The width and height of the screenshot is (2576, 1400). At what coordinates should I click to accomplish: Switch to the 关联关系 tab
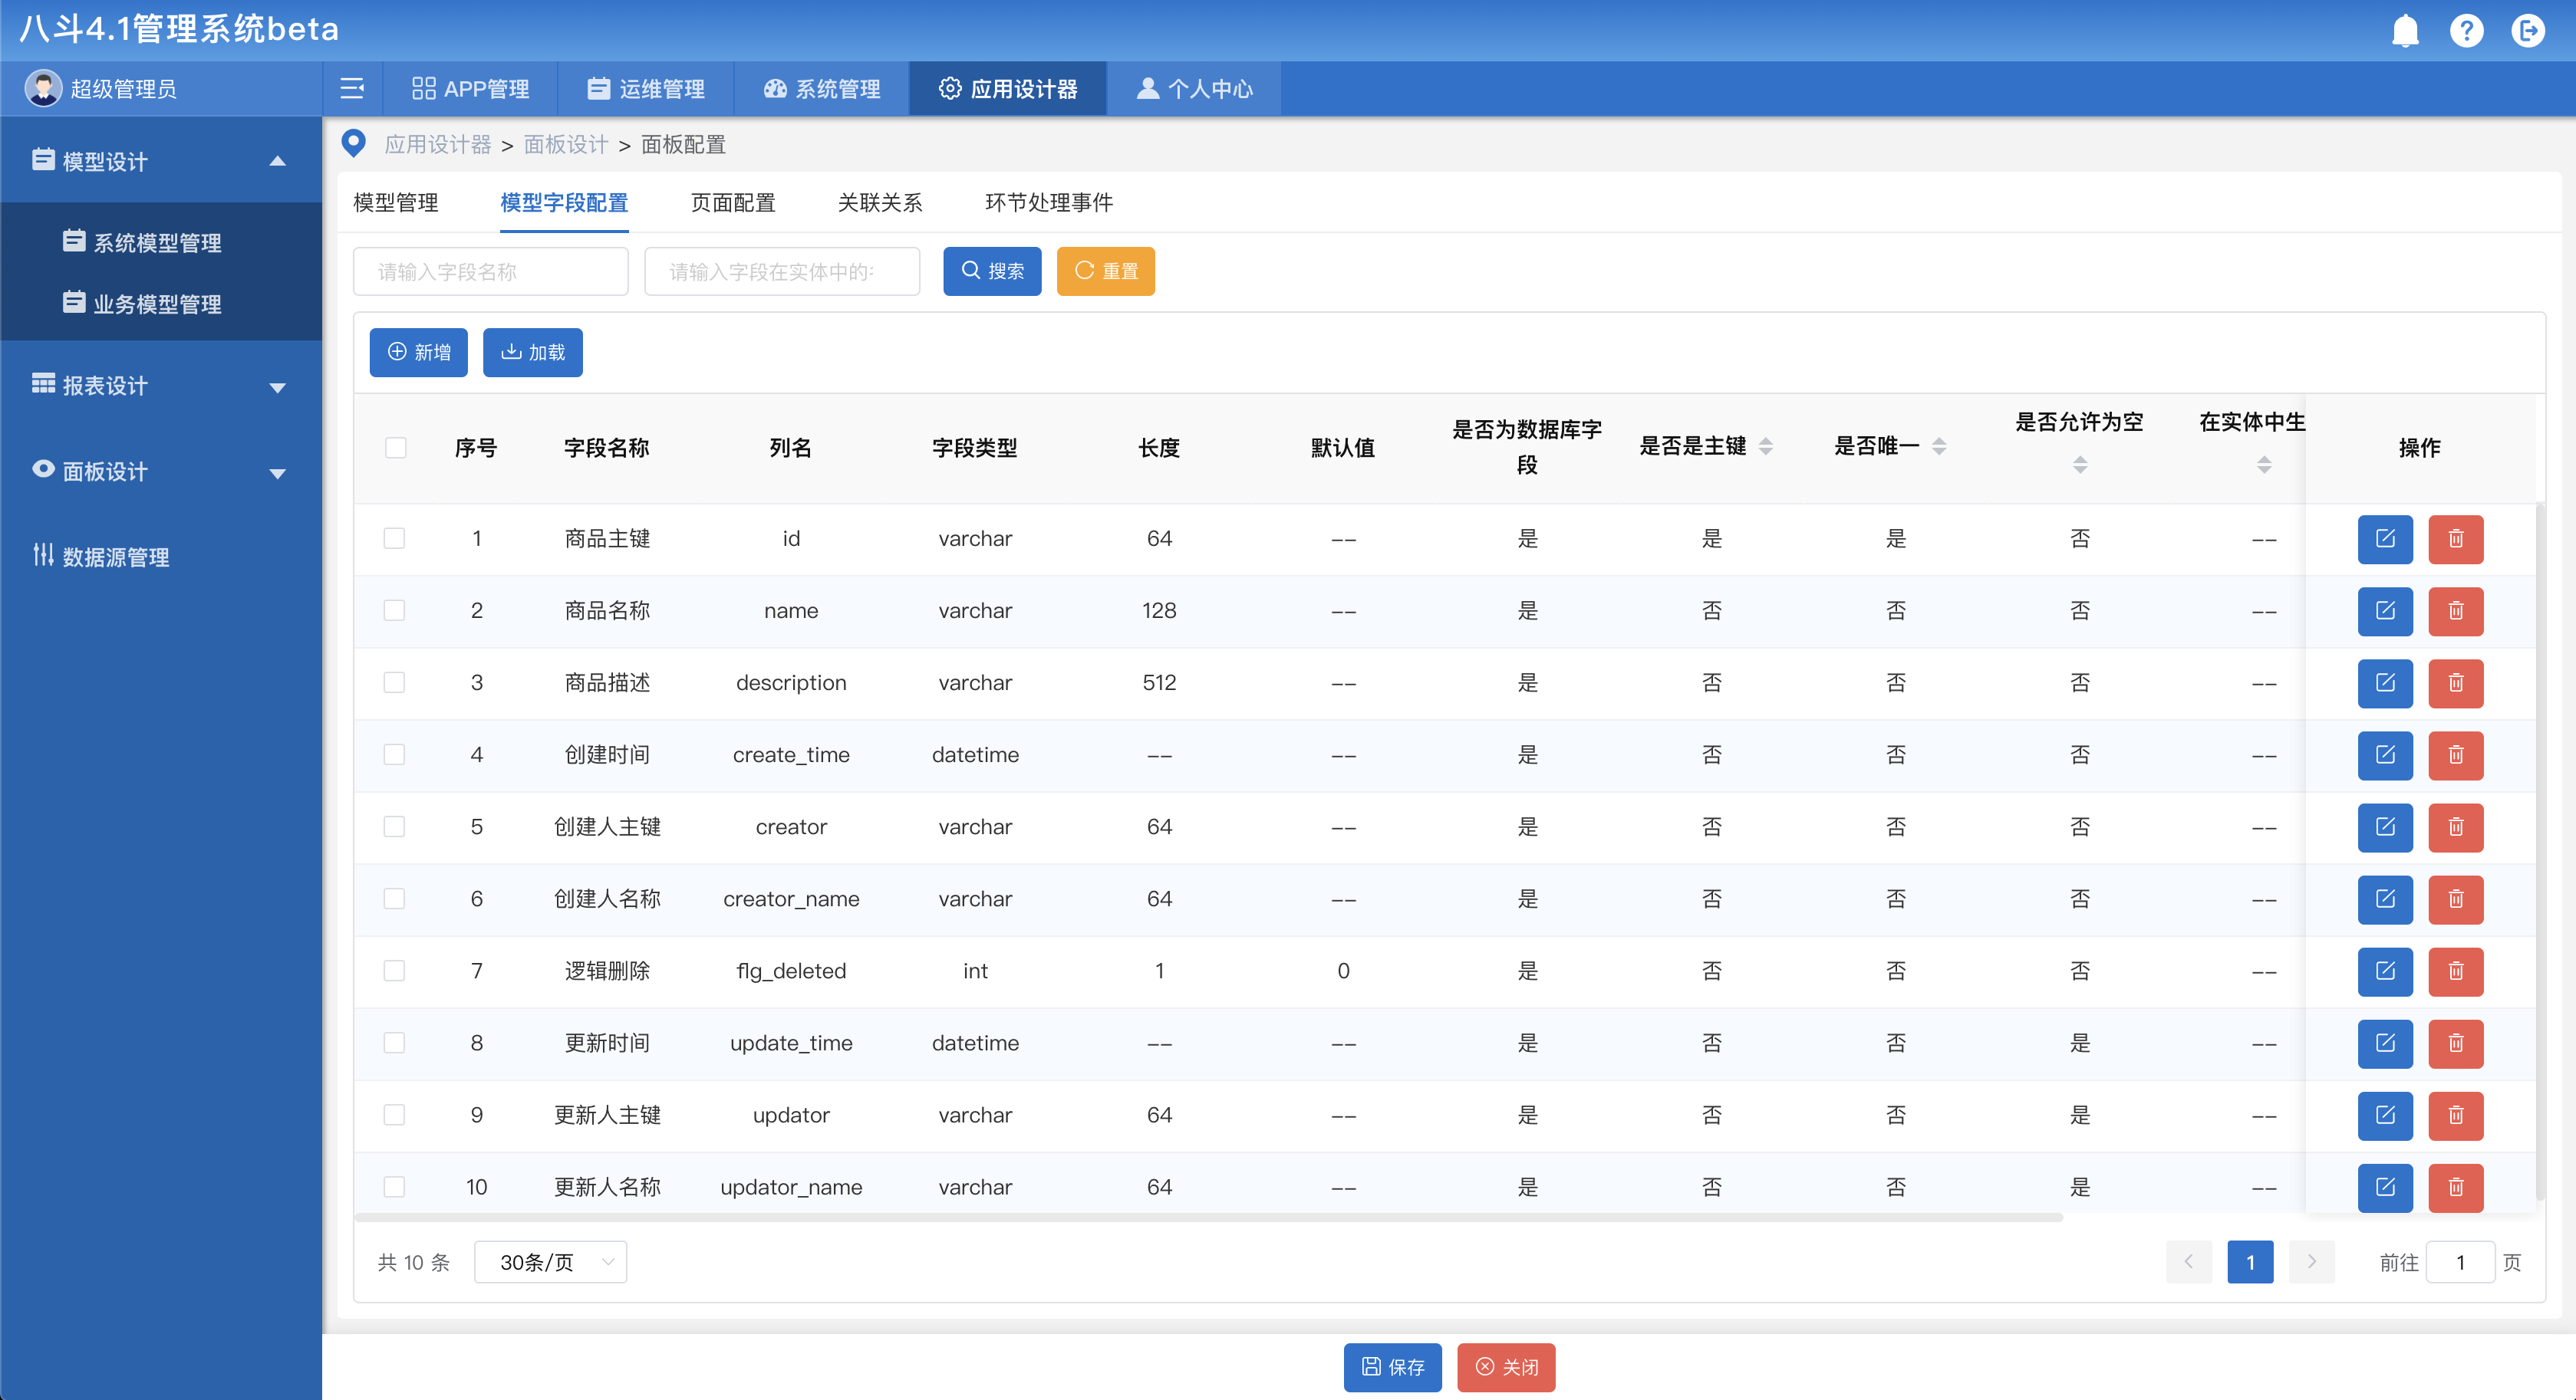tap(880, 203)
